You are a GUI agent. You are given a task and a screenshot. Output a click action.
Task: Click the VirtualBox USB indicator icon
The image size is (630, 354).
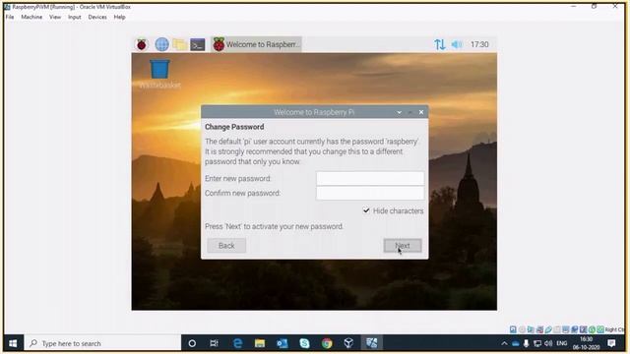(x=548, y=329)
